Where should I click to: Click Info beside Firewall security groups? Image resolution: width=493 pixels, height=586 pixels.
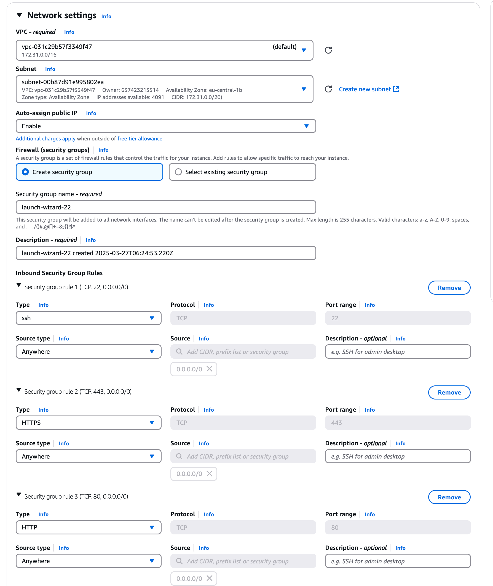tap(103, 150)
